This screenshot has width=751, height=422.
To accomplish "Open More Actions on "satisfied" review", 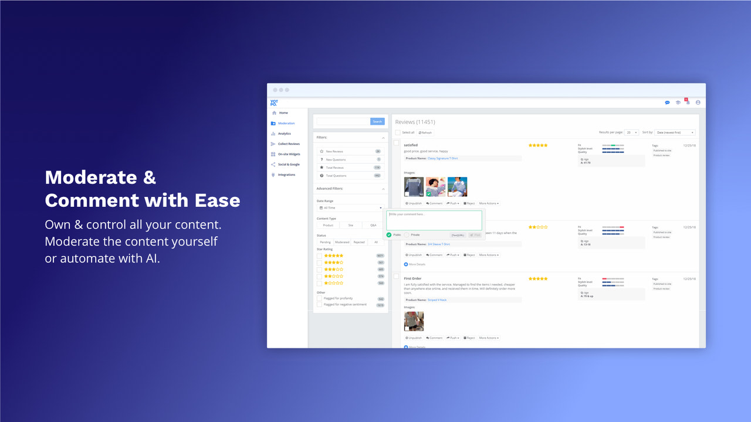I will [489, 203].
